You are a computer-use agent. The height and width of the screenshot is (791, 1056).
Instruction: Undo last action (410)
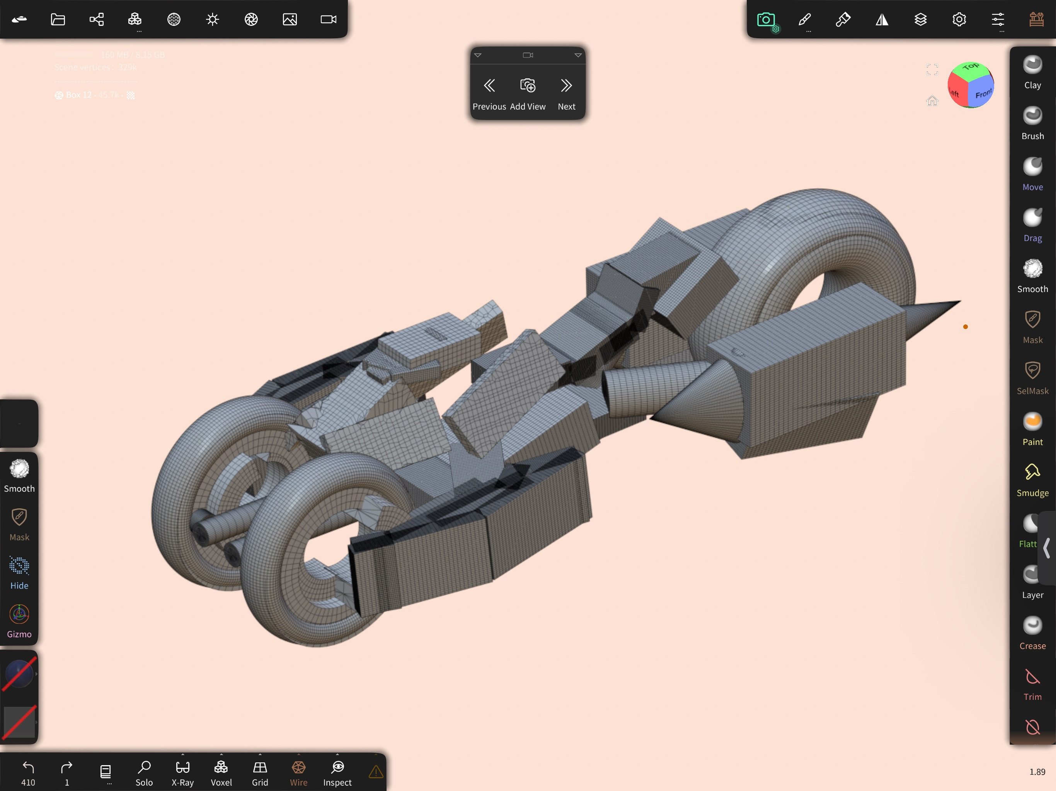click(28, 773)
